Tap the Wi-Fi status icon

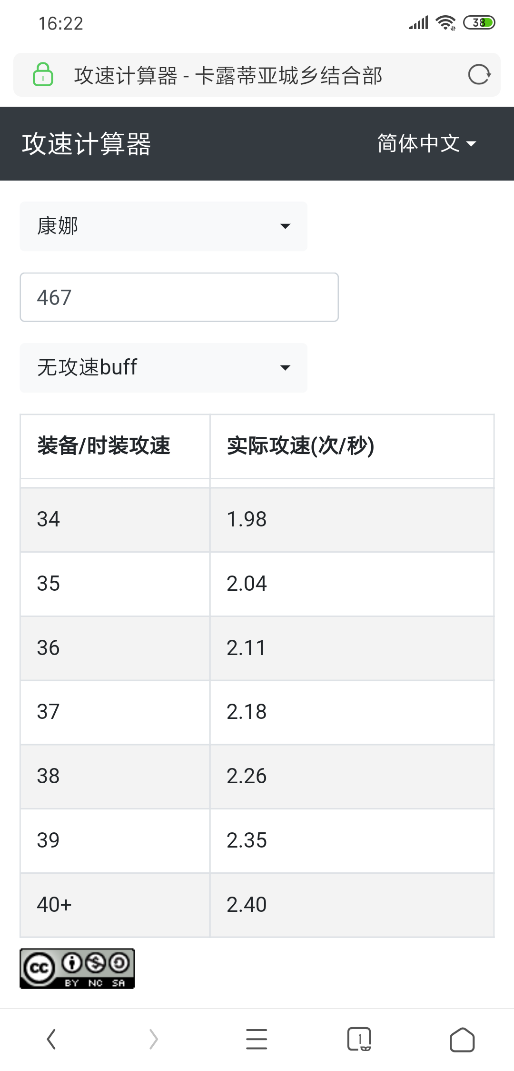coord(446,22)
